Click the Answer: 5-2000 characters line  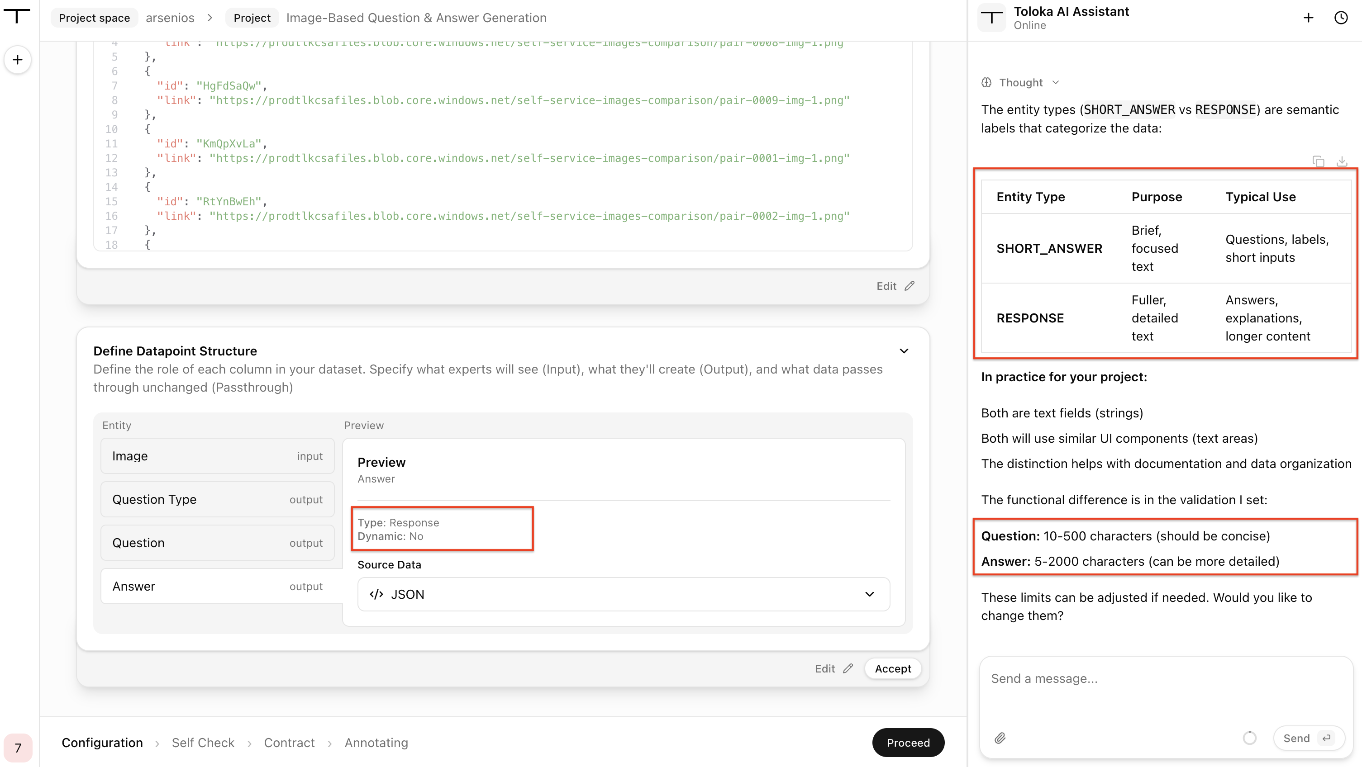pos(1130,561)
